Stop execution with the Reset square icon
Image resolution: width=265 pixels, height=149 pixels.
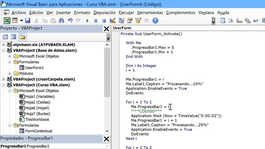[104, 21]
